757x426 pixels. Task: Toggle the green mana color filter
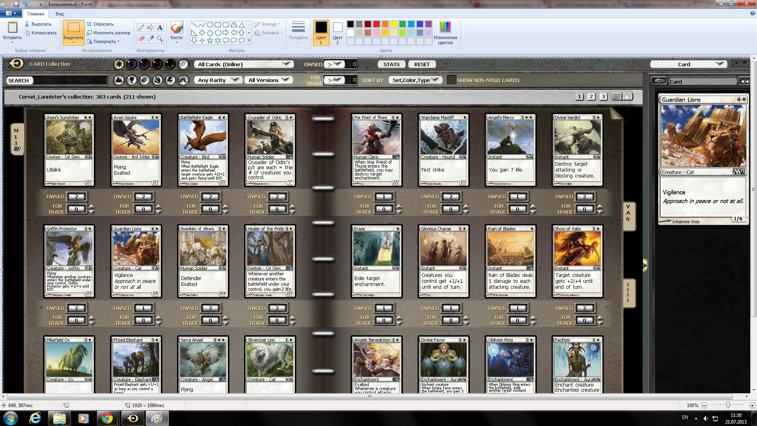pos(170,64)
